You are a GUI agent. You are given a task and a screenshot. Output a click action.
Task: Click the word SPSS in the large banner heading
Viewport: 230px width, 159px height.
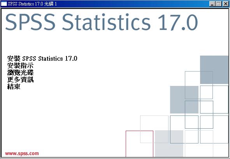point(30,22)
